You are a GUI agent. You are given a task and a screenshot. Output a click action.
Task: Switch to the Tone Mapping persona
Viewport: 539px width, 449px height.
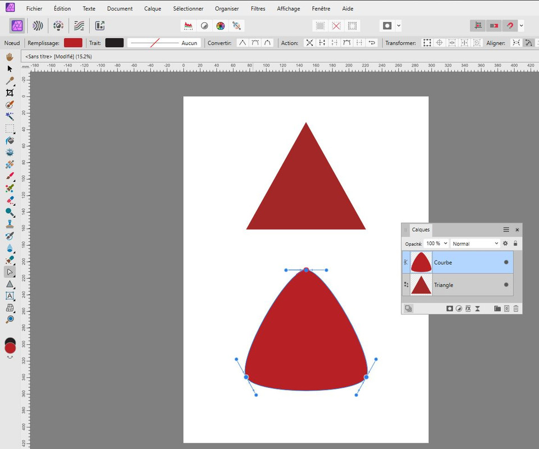pos(79,26)
